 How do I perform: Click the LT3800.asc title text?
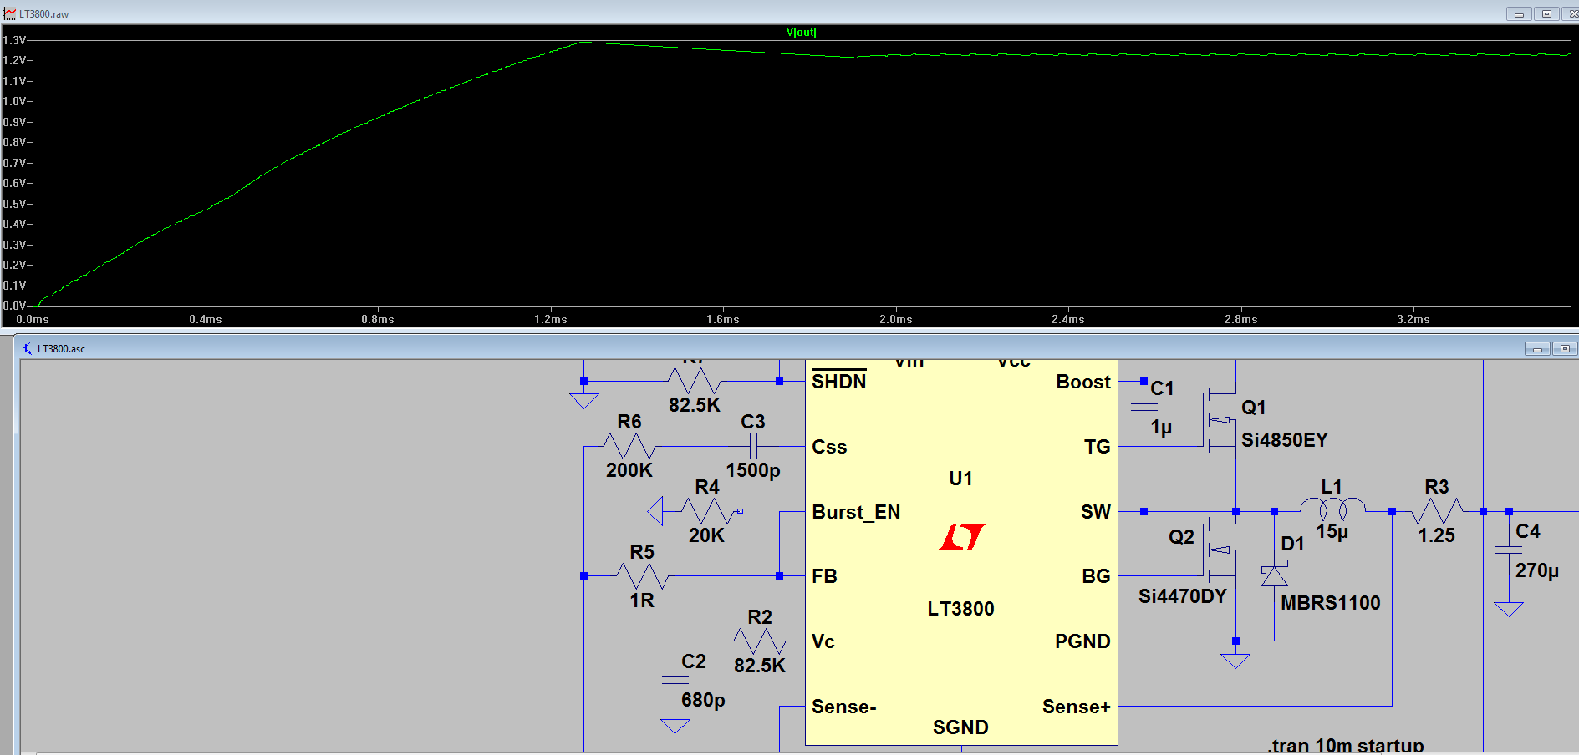pos(61,349)
